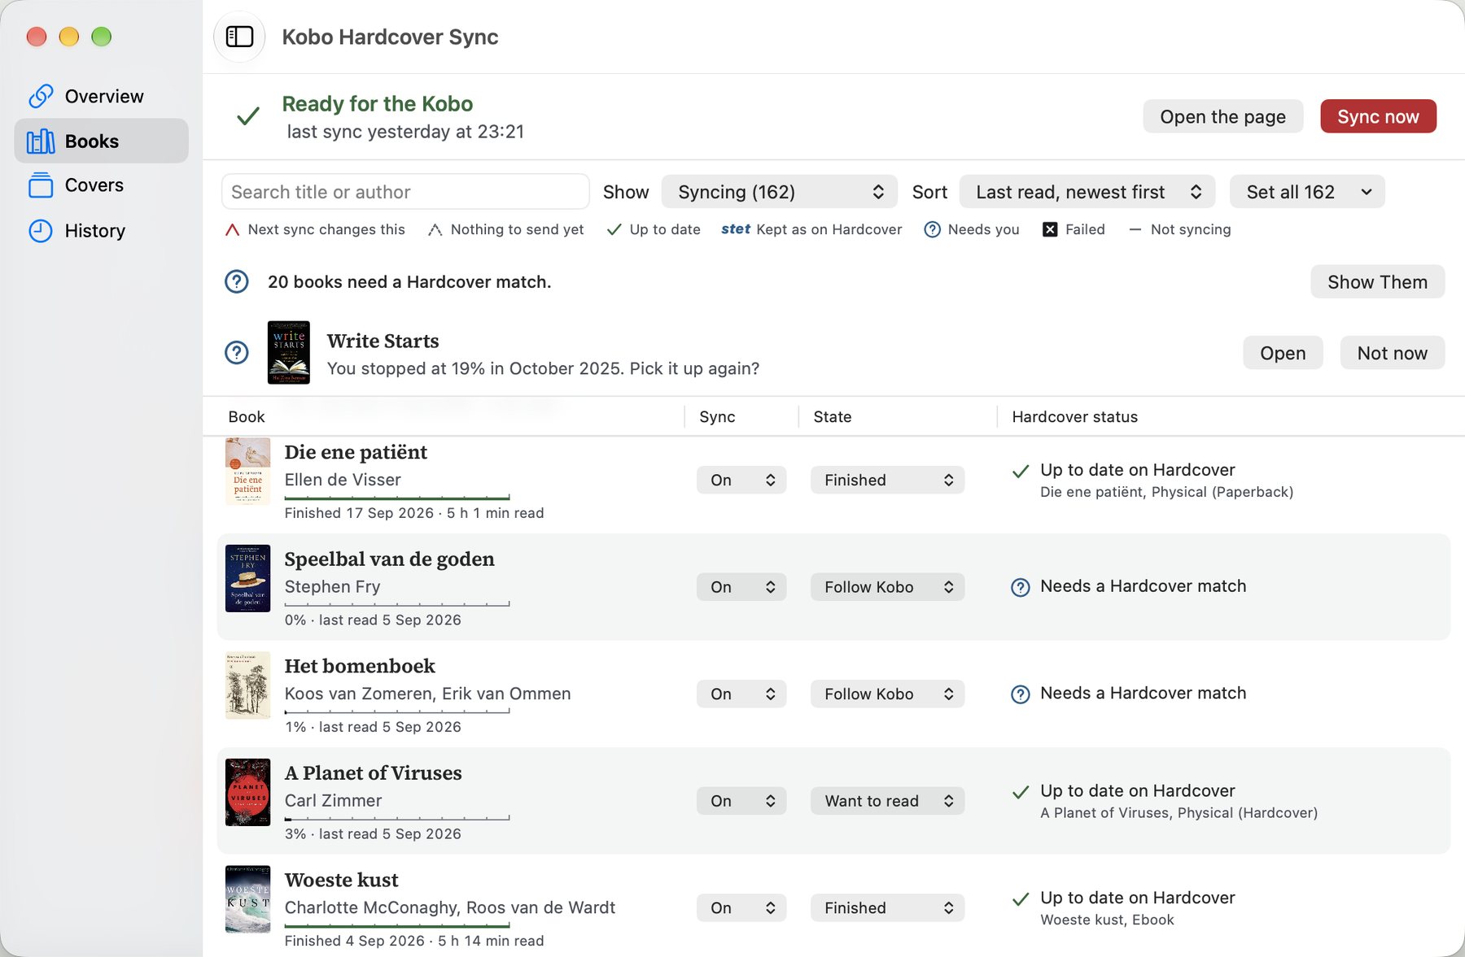The image size is (1465, 957).
Task: Change Want to read state for A Planet of Viruses
Action: pyautogui.click(x=887, y=801)
